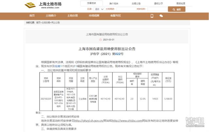Image resolution: width=209 pixels, height=132 pixels.
Task: Open 土地推介 in navigation bar
Action: (x=51, y=16)
